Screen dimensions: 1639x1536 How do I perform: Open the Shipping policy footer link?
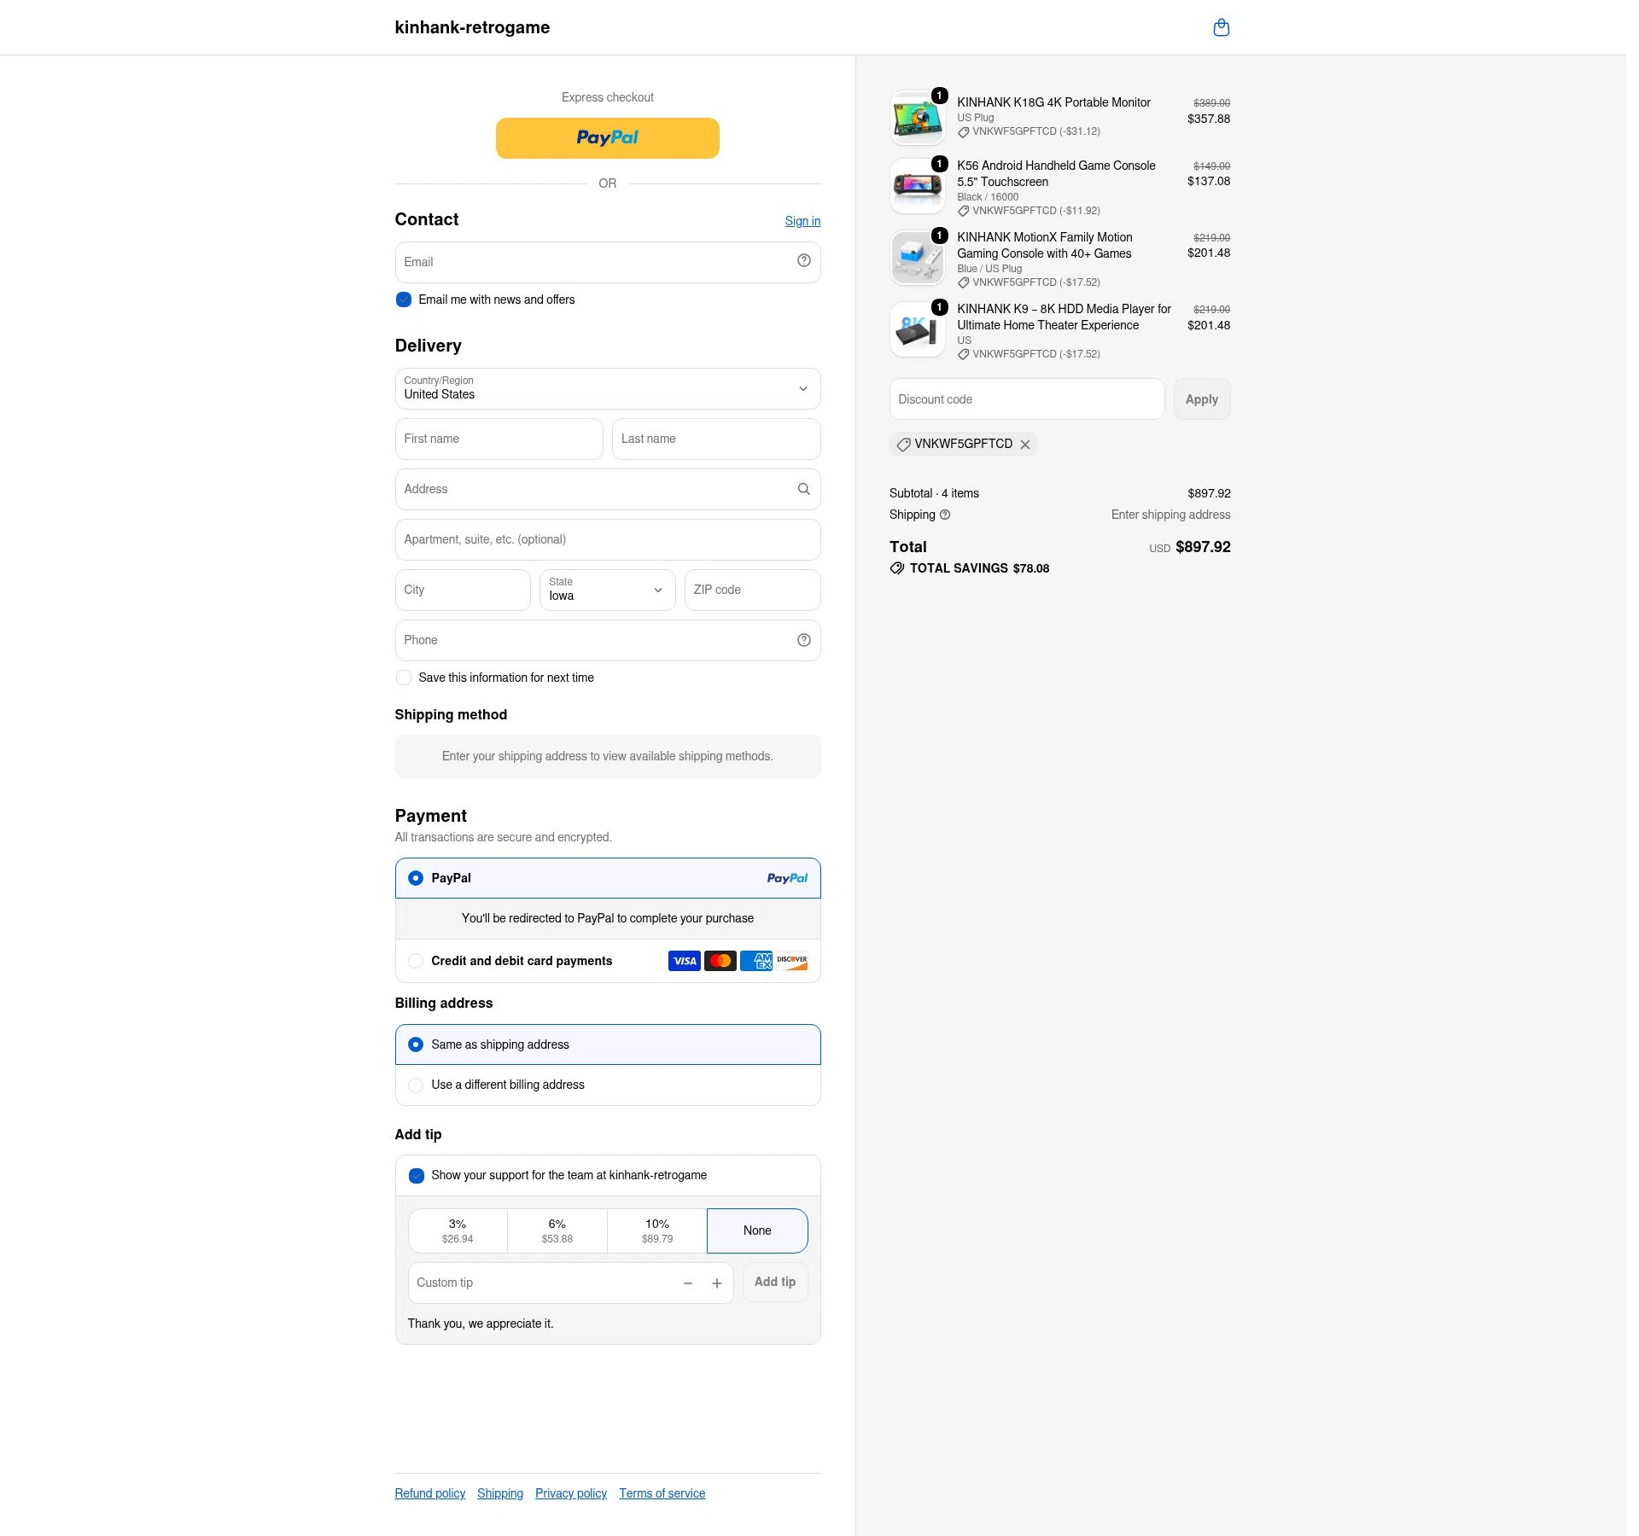pos(500,1493)
